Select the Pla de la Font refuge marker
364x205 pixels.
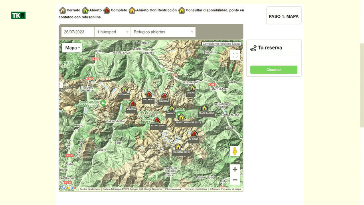tap(204, 108)
